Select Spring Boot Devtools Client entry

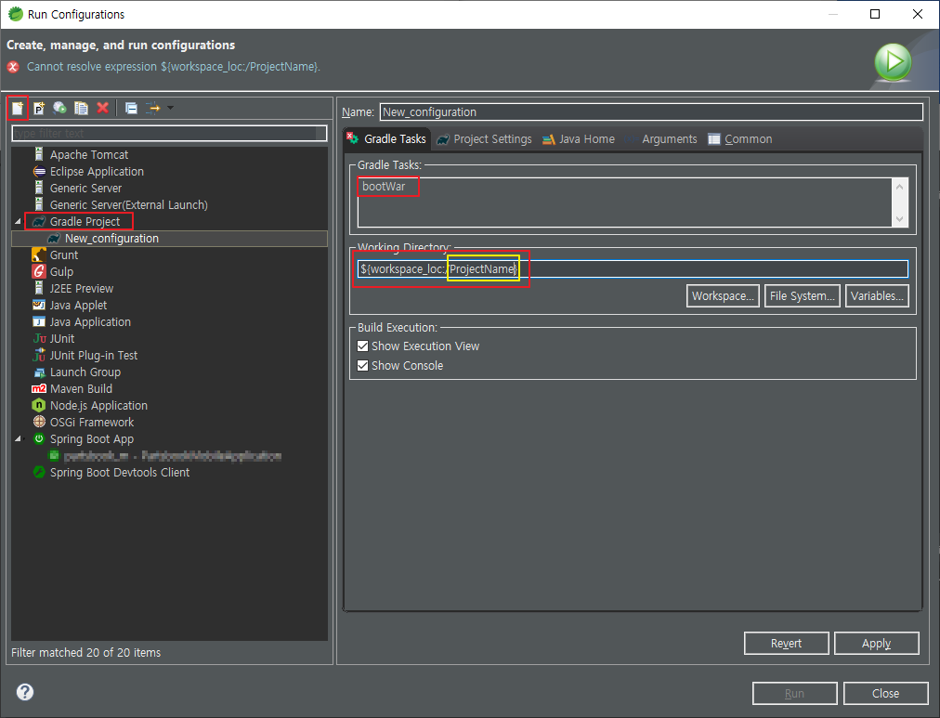click(119, 473)
